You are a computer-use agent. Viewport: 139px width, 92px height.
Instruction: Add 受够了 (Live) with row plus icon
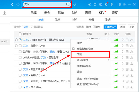[127, 75]
